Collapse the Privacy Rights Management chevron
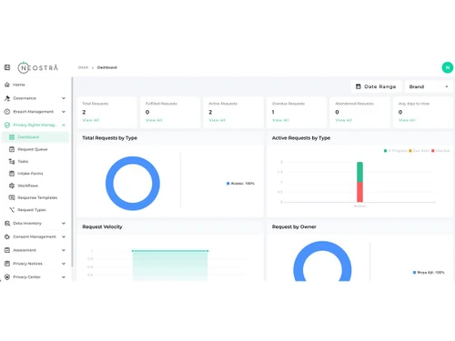455x341 pixels. (x=64, y=125)
